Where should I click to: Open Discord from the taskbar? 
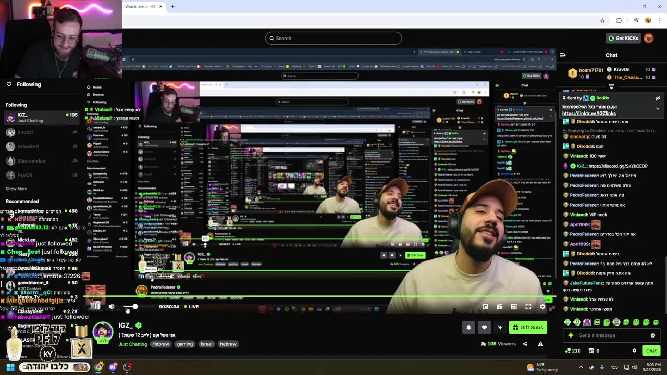[113, 367]
